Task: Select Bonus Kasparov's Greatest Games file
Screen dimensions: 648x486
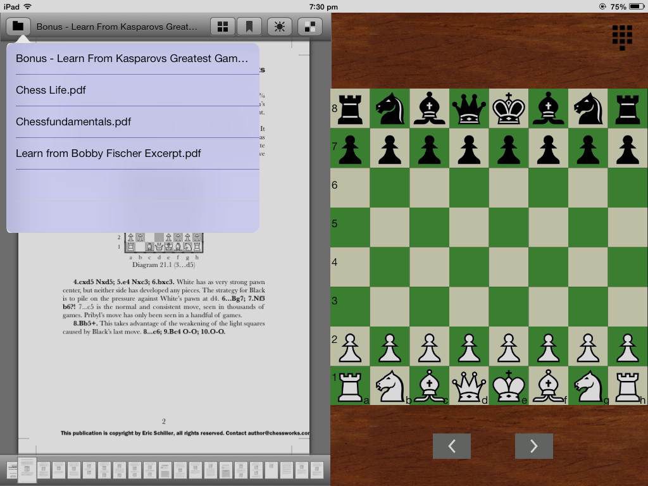Action: (x=133, y=59)
